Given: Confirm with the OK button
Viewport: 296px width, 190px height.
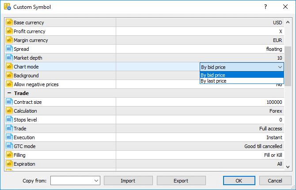Looking at the screenshot, I should point(239,181).
